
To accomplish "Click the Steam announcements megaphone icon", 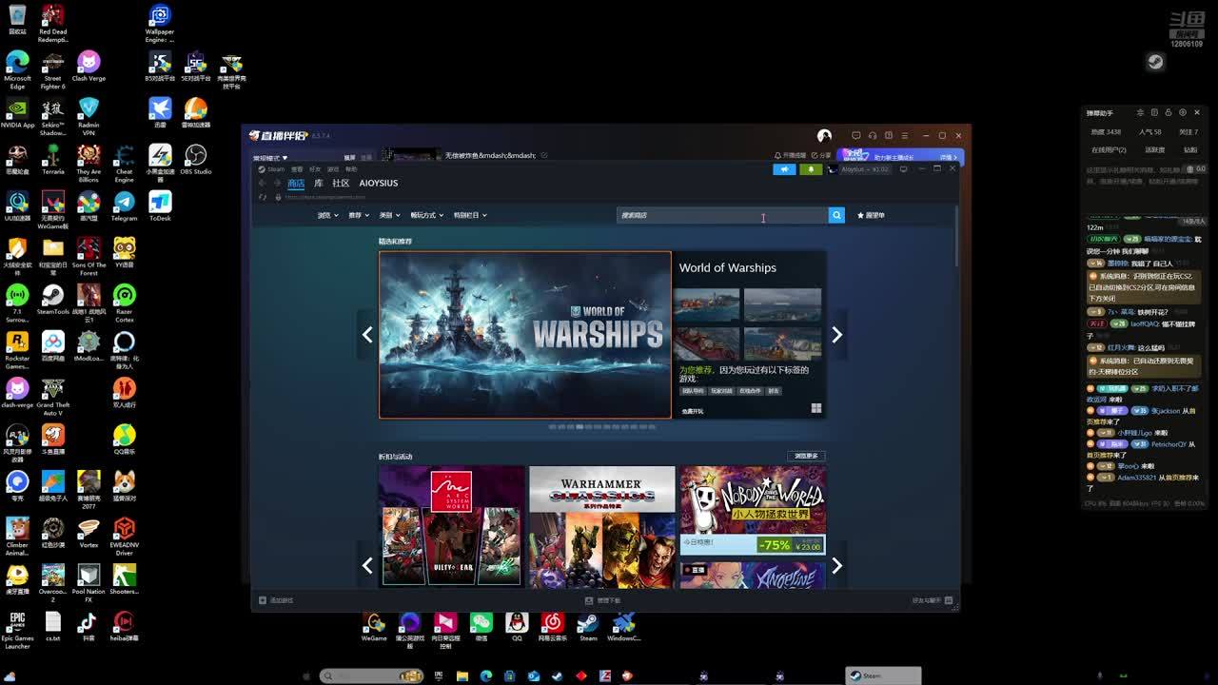I will pos(784,169).
